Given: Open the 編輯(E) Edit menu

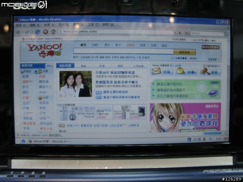Looking at the screenshot, I should click(x=35, y=25).
